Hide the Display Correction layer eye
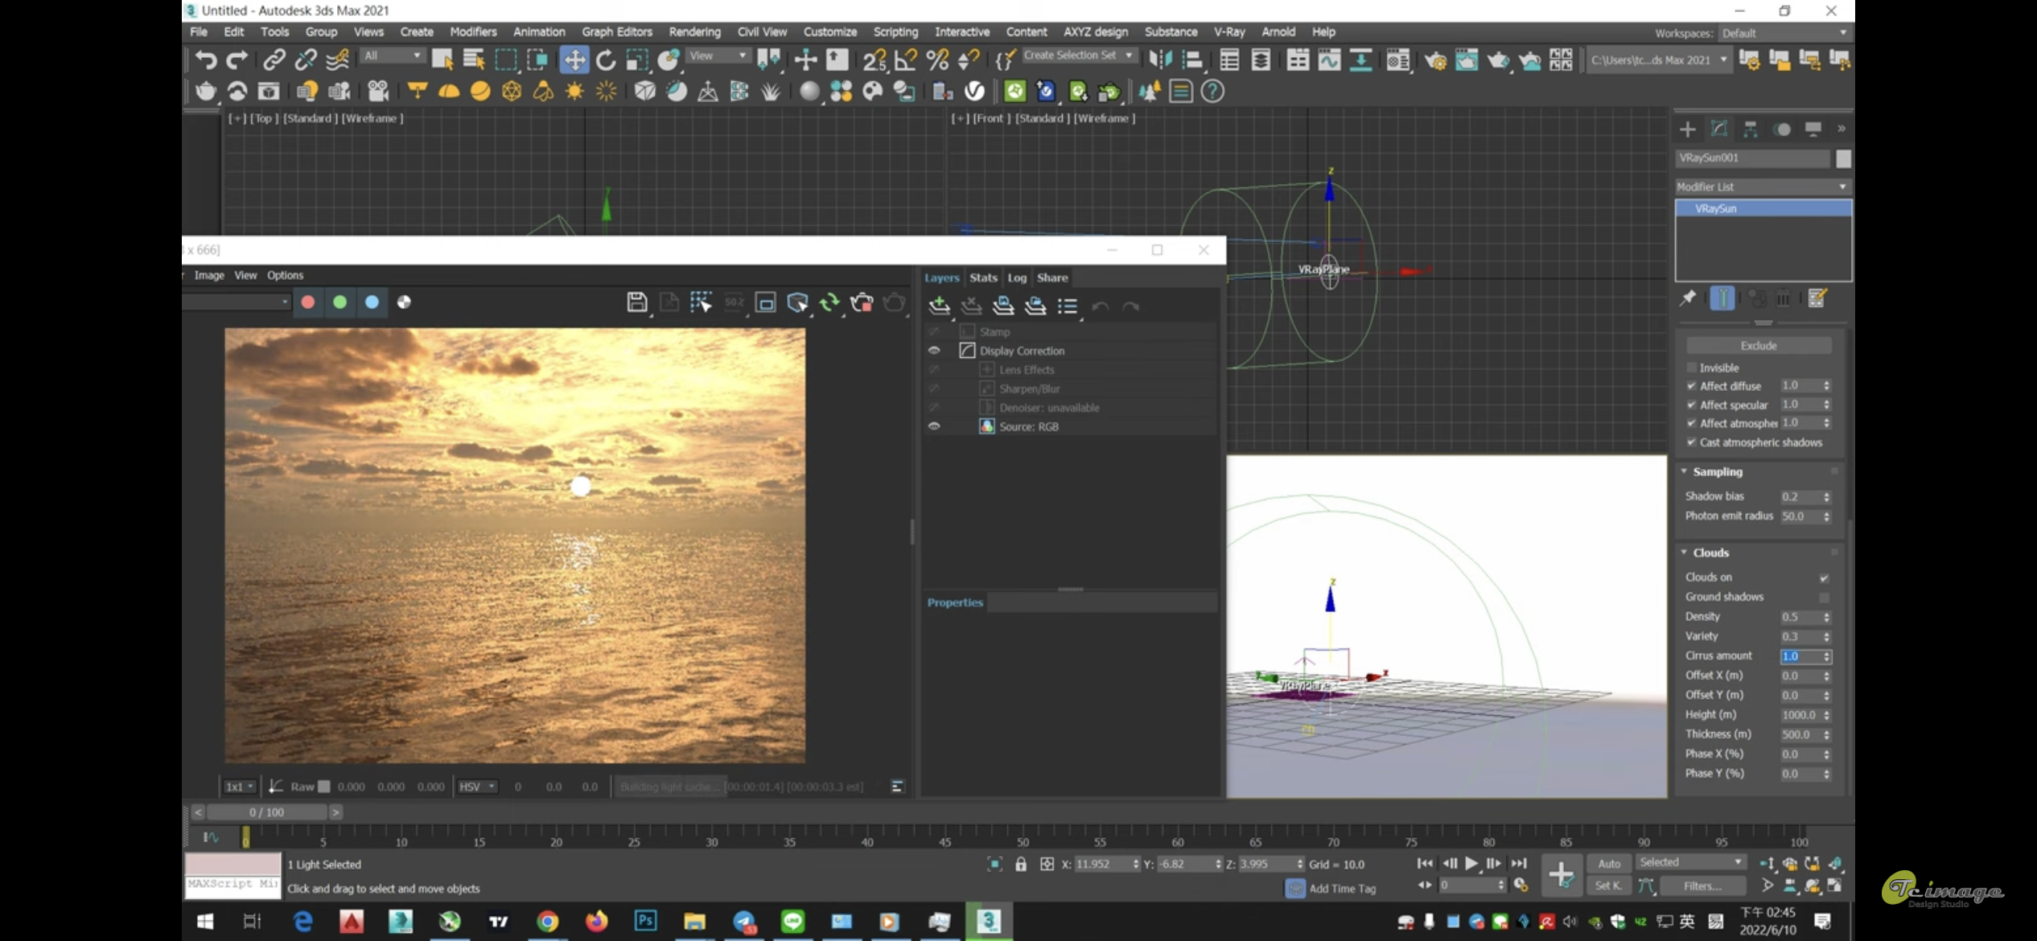2037x941 pixels. pos(934,351)
